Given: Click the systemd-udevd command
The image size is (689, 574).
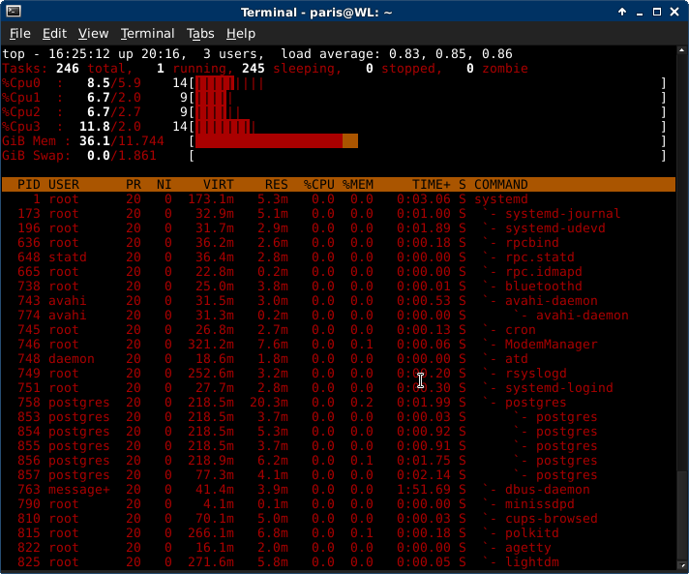Looking at the screenshot, I should [555, 228].
